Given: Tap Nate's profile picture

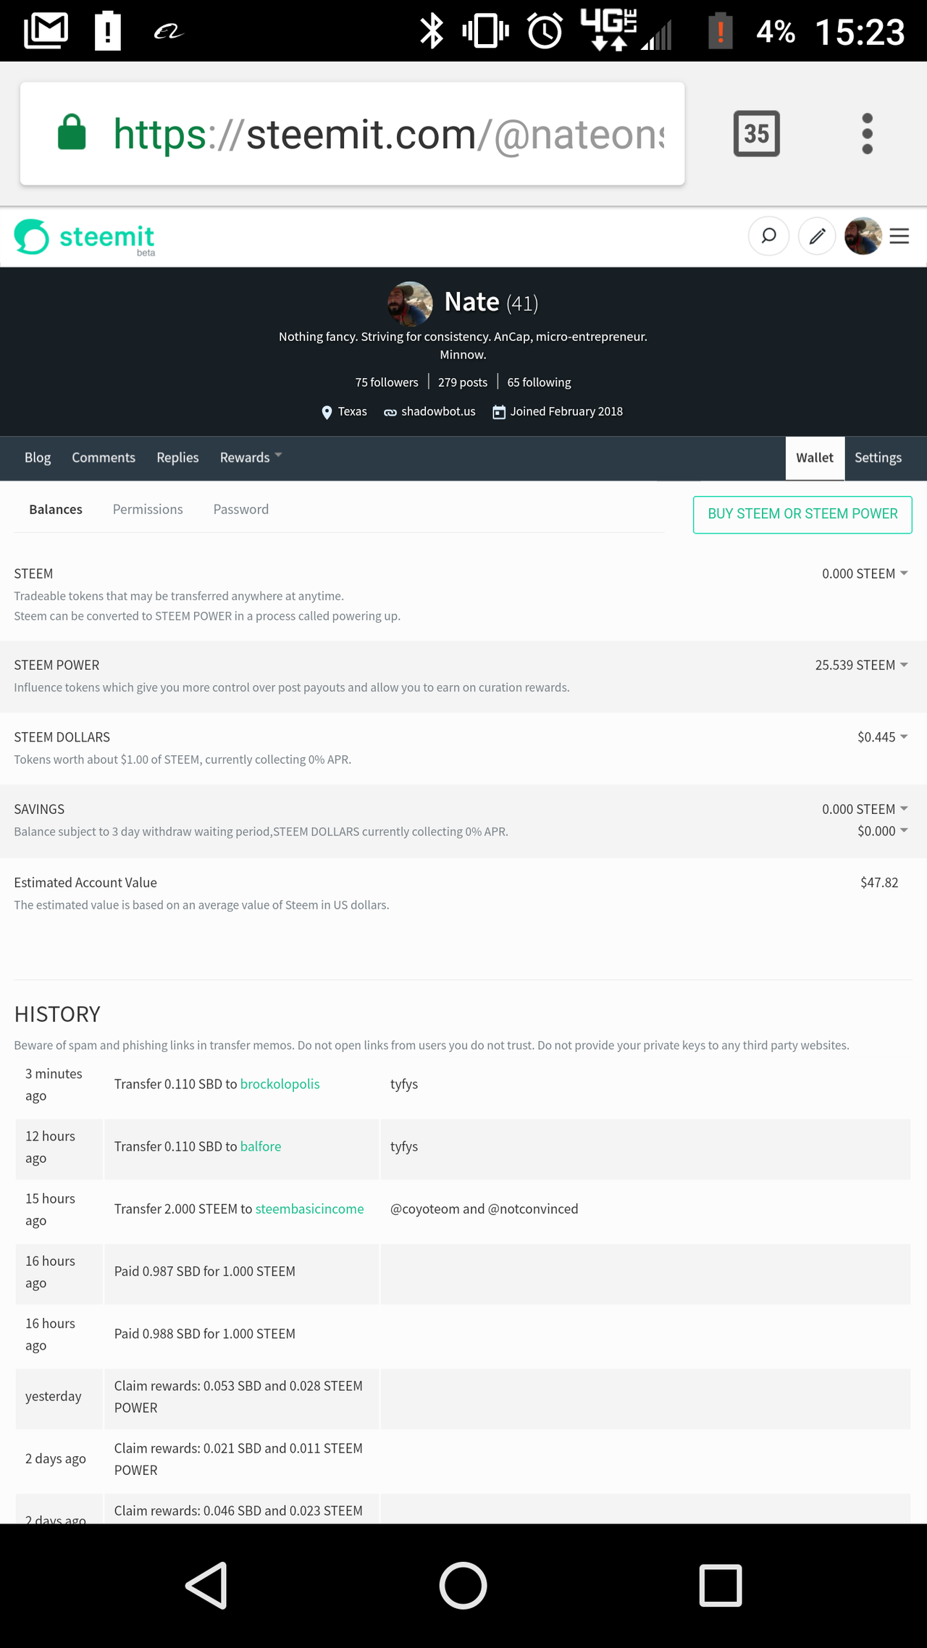Looking at the screenshot, I should [411, 303].
